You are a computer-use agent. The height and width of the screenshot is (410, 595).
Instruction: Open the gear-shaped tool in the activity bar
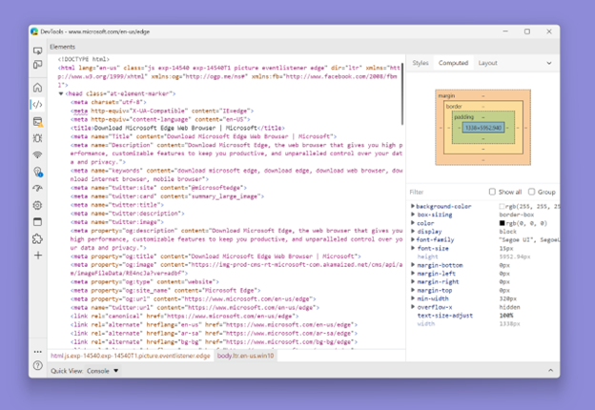point(38,205)
